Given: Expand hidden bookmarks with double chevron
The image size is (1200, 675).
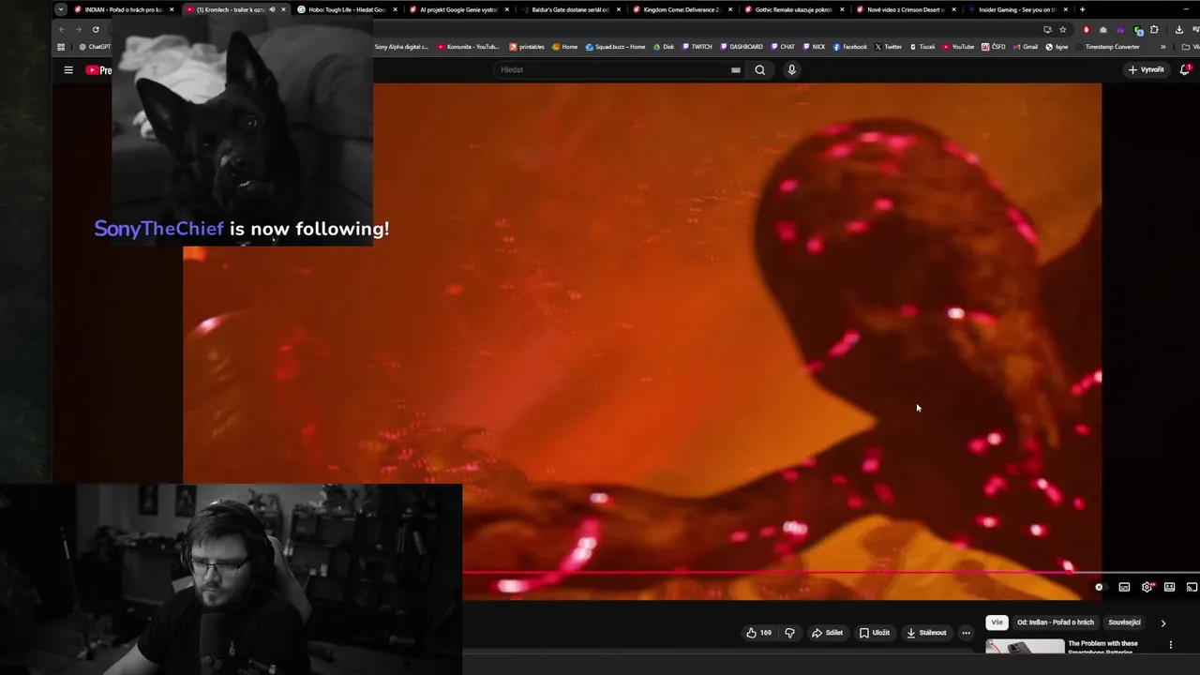Looking at the screenshot, I should coord(1163,47).
